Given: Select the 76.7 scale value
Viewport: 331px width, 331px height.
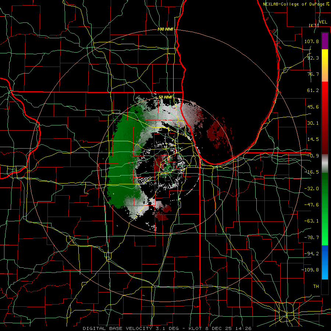Looking at the screenshot, I should pos(313,74).
